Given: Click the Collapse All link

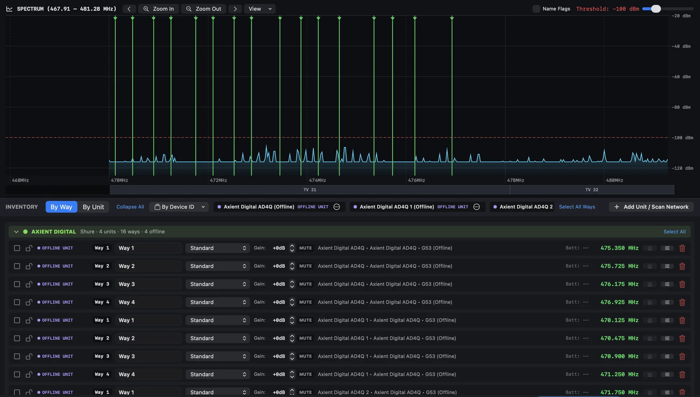Looking at the screenshot, I should 130,207.
